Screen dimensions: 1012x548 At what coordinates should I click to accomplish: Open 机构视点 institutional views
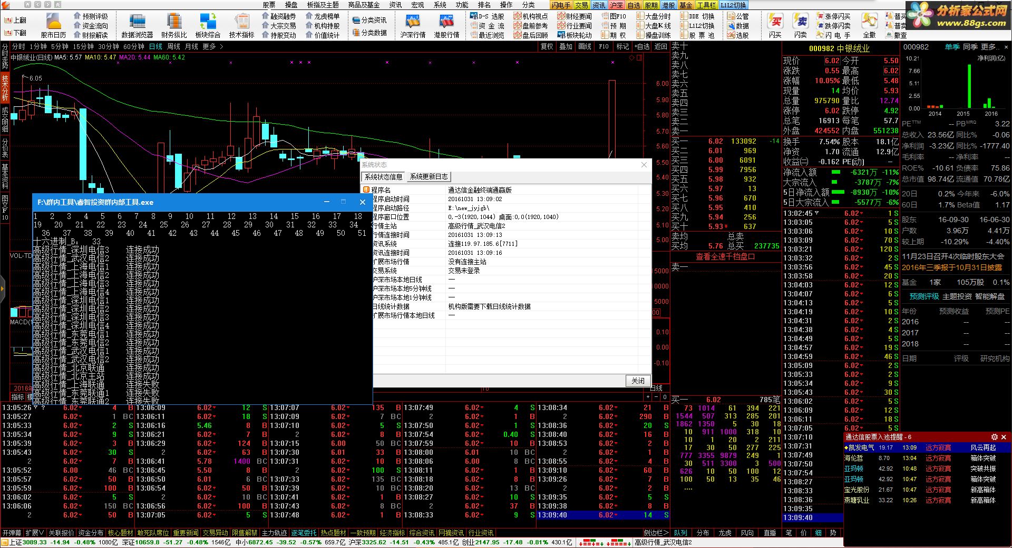click(531, 16)
